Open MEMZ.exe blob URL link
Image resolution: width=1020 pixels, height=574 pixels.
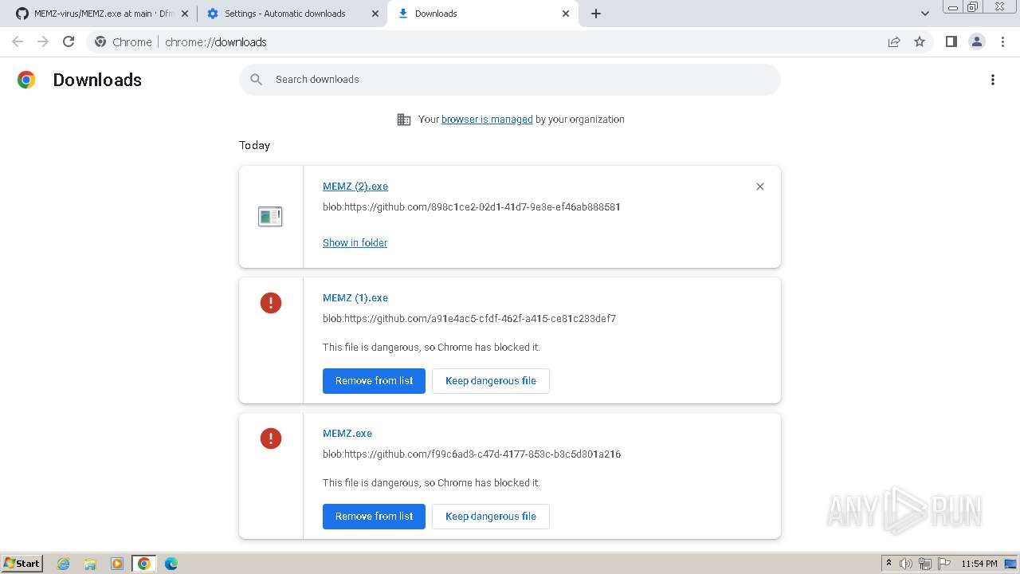click(472, 454)
